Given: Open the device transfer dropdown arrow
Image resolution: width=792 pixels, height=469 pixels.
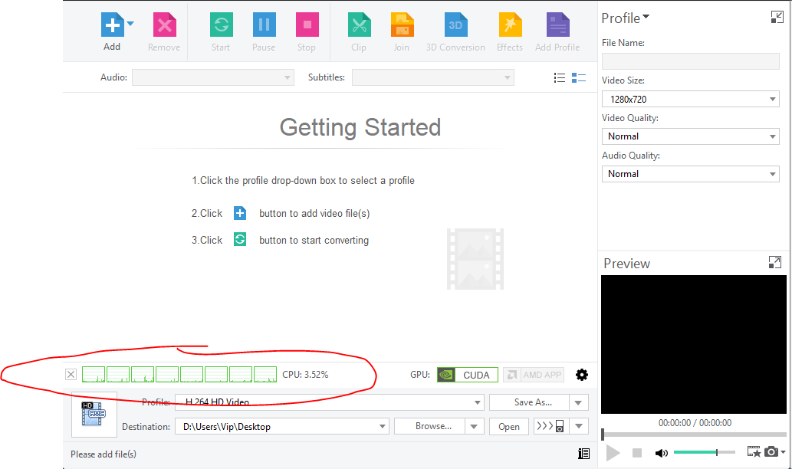Looking at the screenshot, I should point(579,426).
